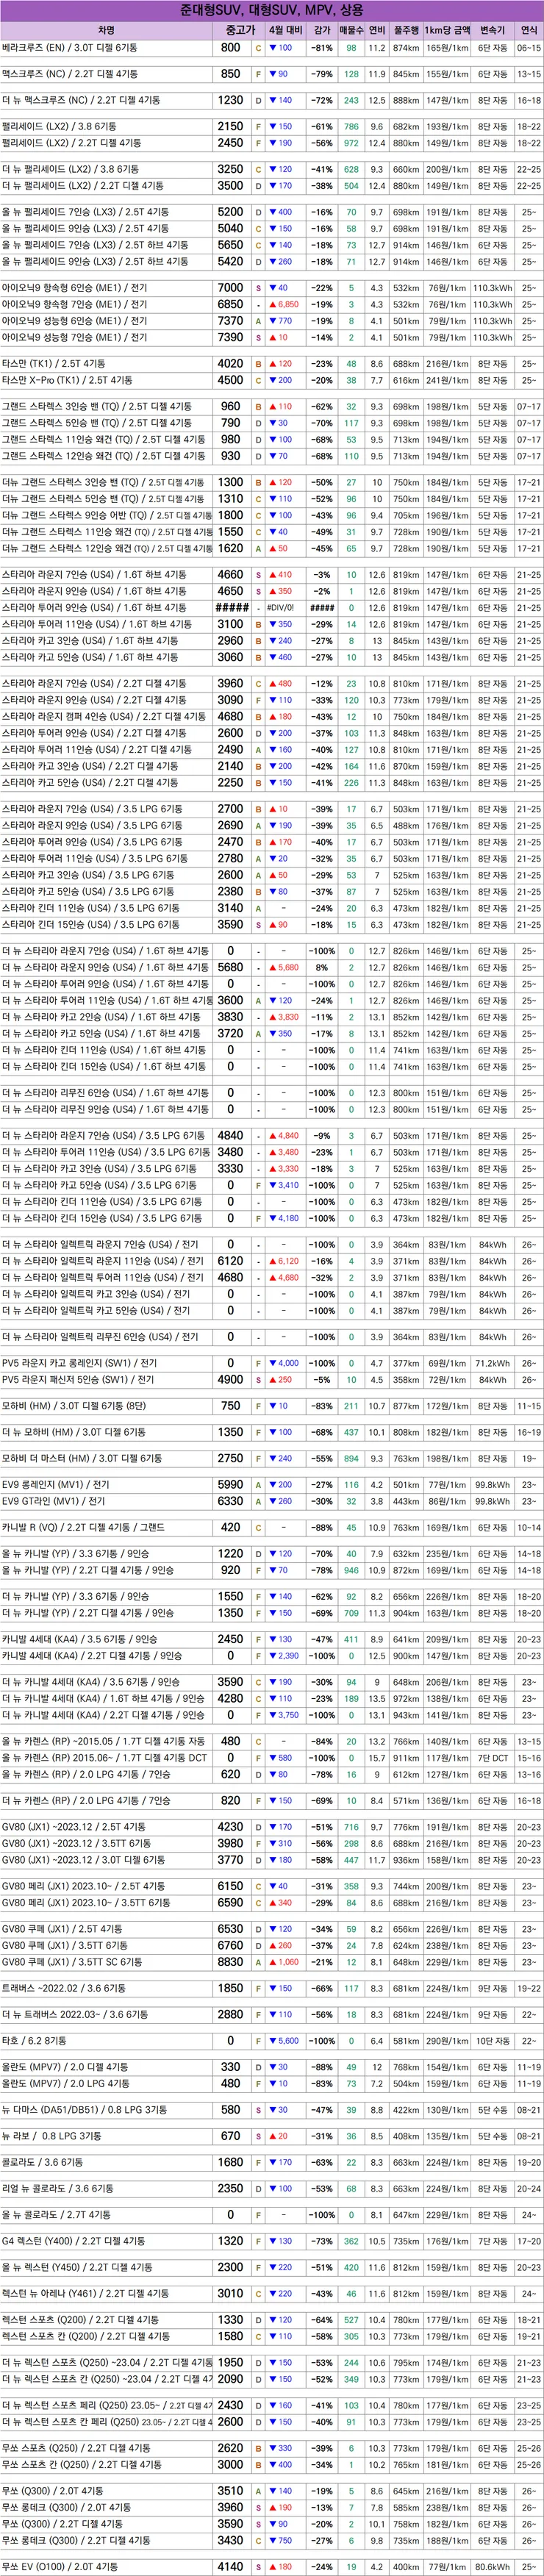This screenshot has height=2576, width=544.
Task: Click price 8830 for GV80 쿠페 3.5TT SC
Action: click(231, 1962)
